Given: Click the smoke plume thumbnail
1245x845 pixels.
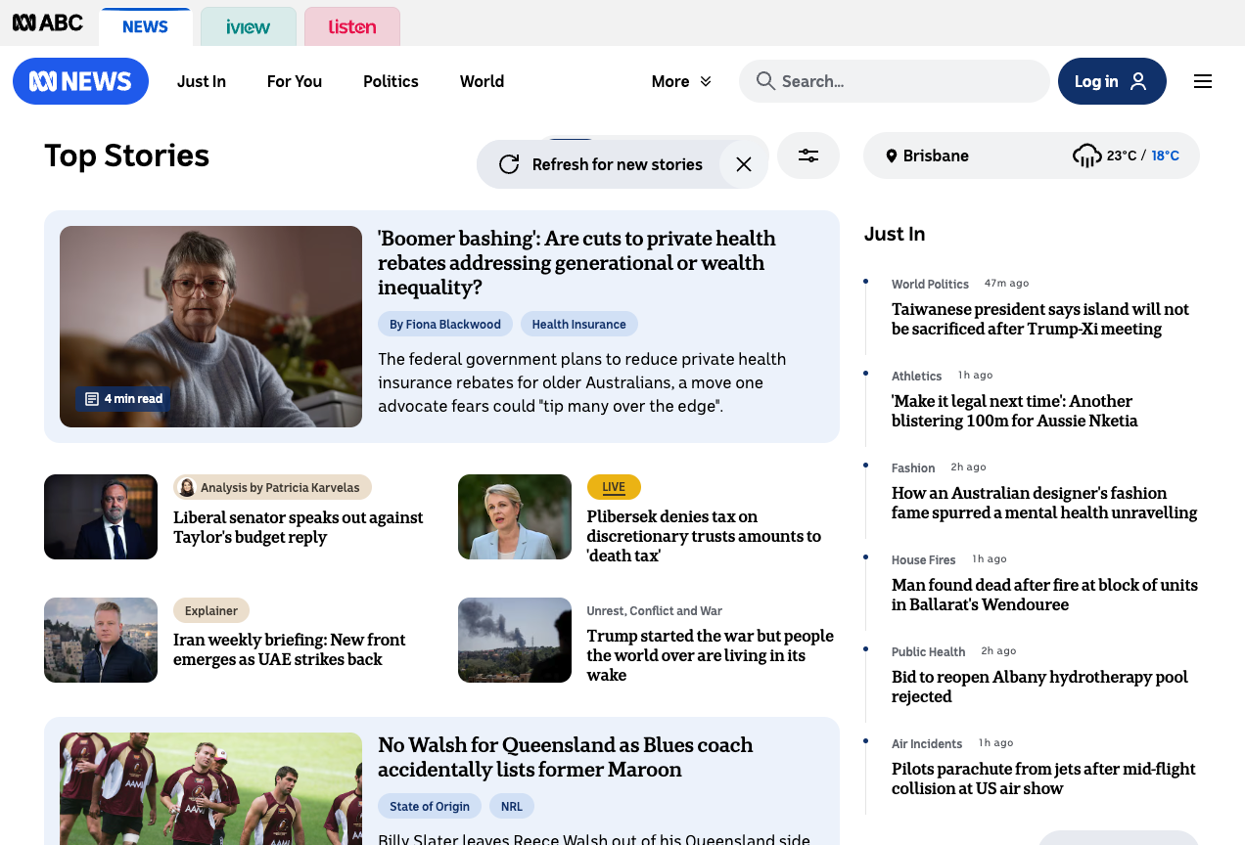Looking at the screenshot, I should (515, 640).
